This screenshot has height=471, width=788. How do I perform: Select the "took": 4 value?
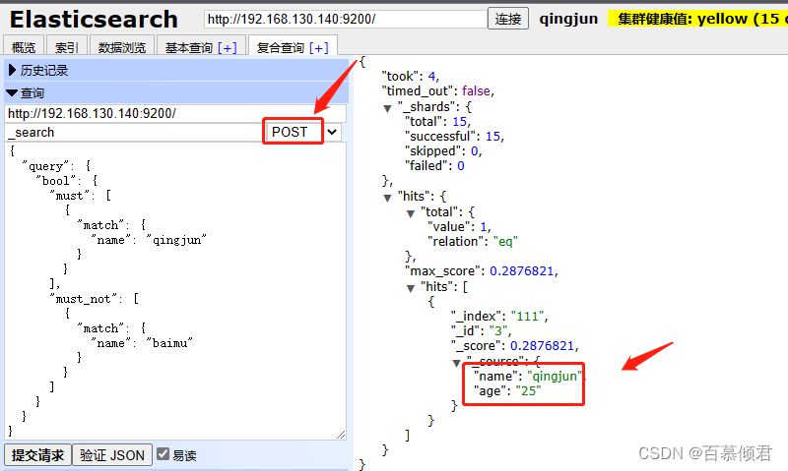[410, 77]
